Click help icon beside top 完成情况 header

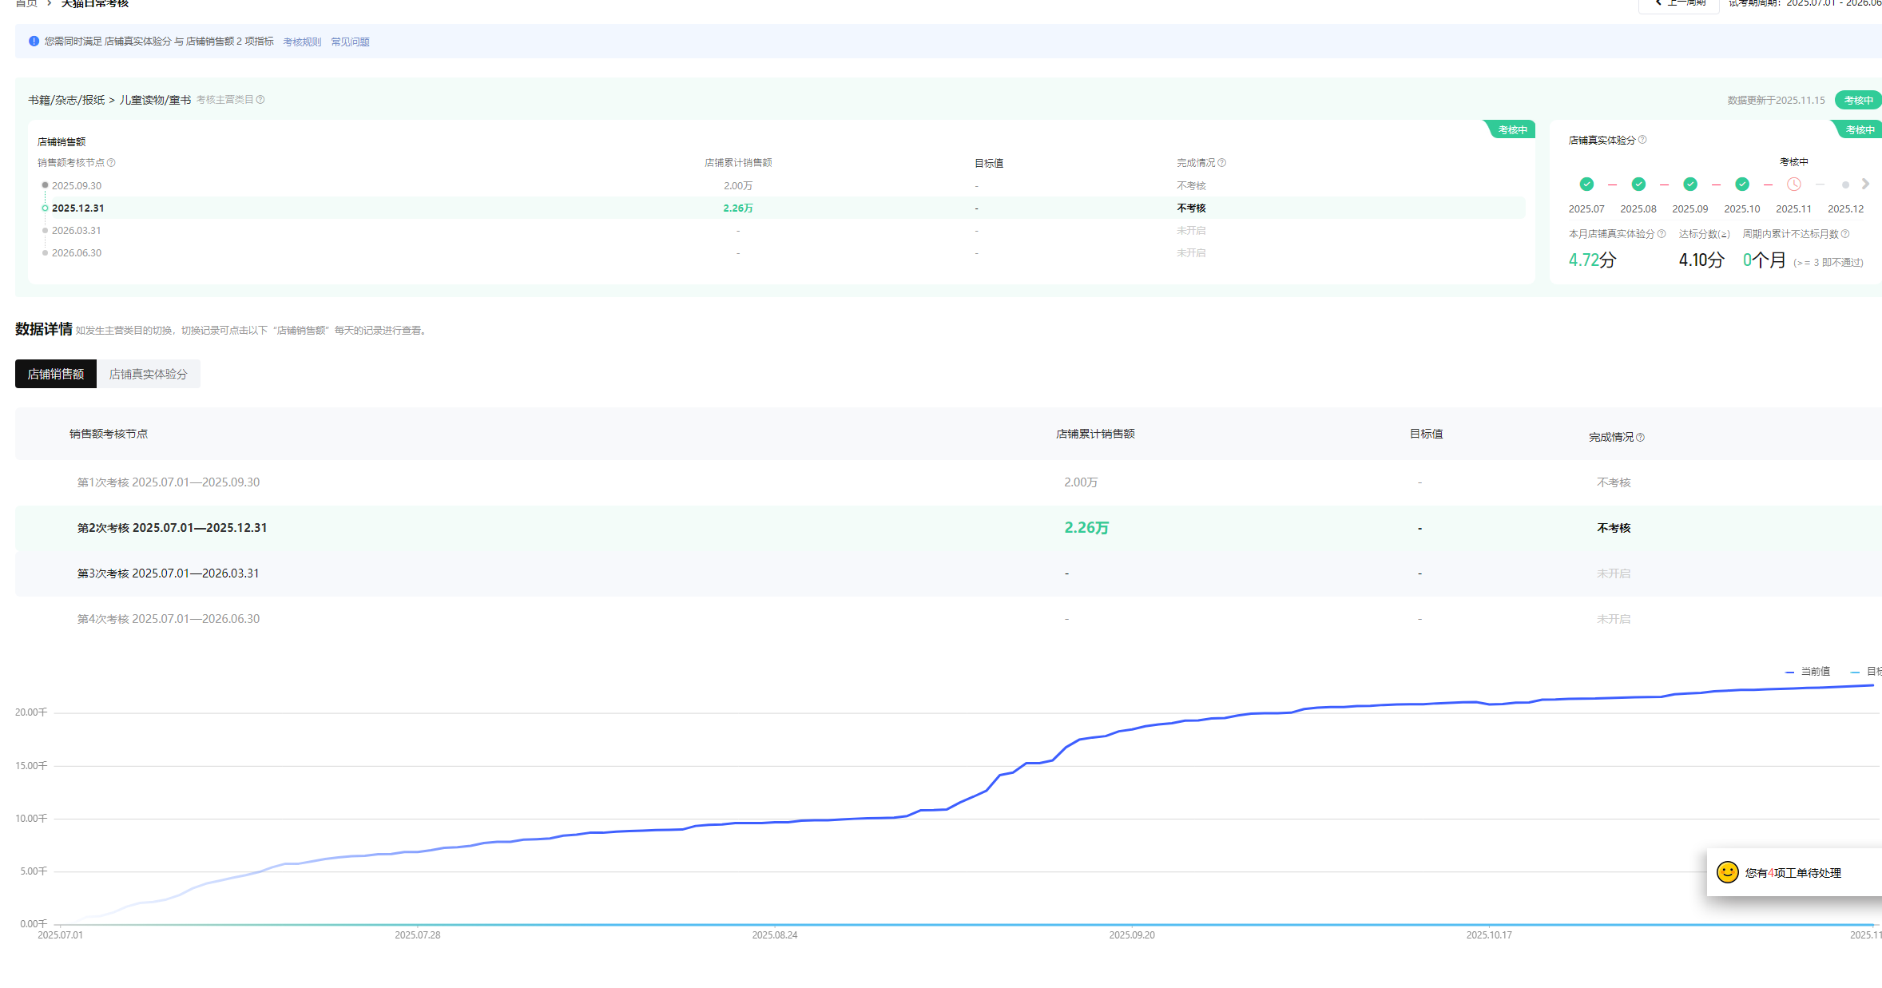tap(1222, 163)
